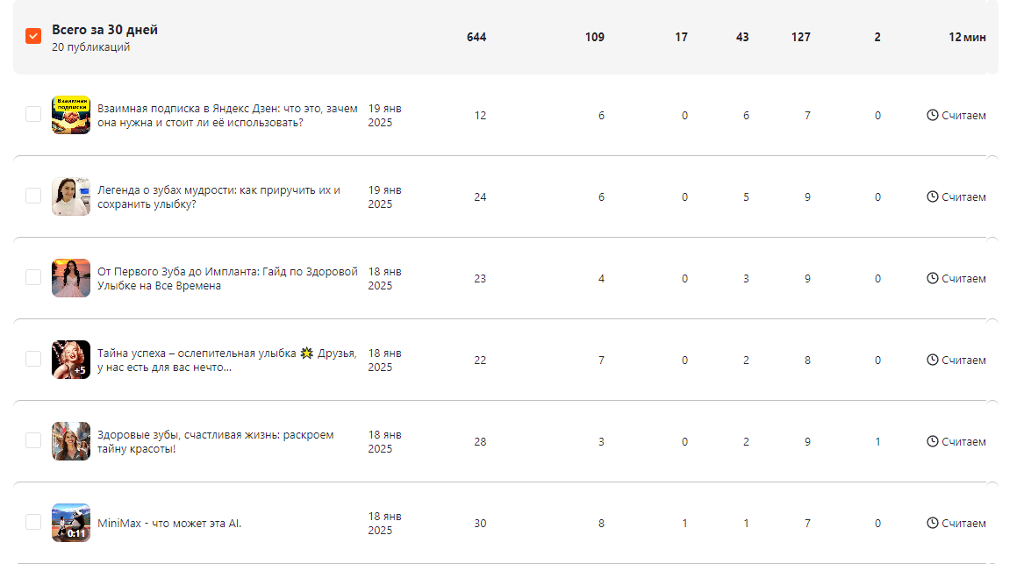Open 'Легенда о зубах мудрости' article title

218,196
